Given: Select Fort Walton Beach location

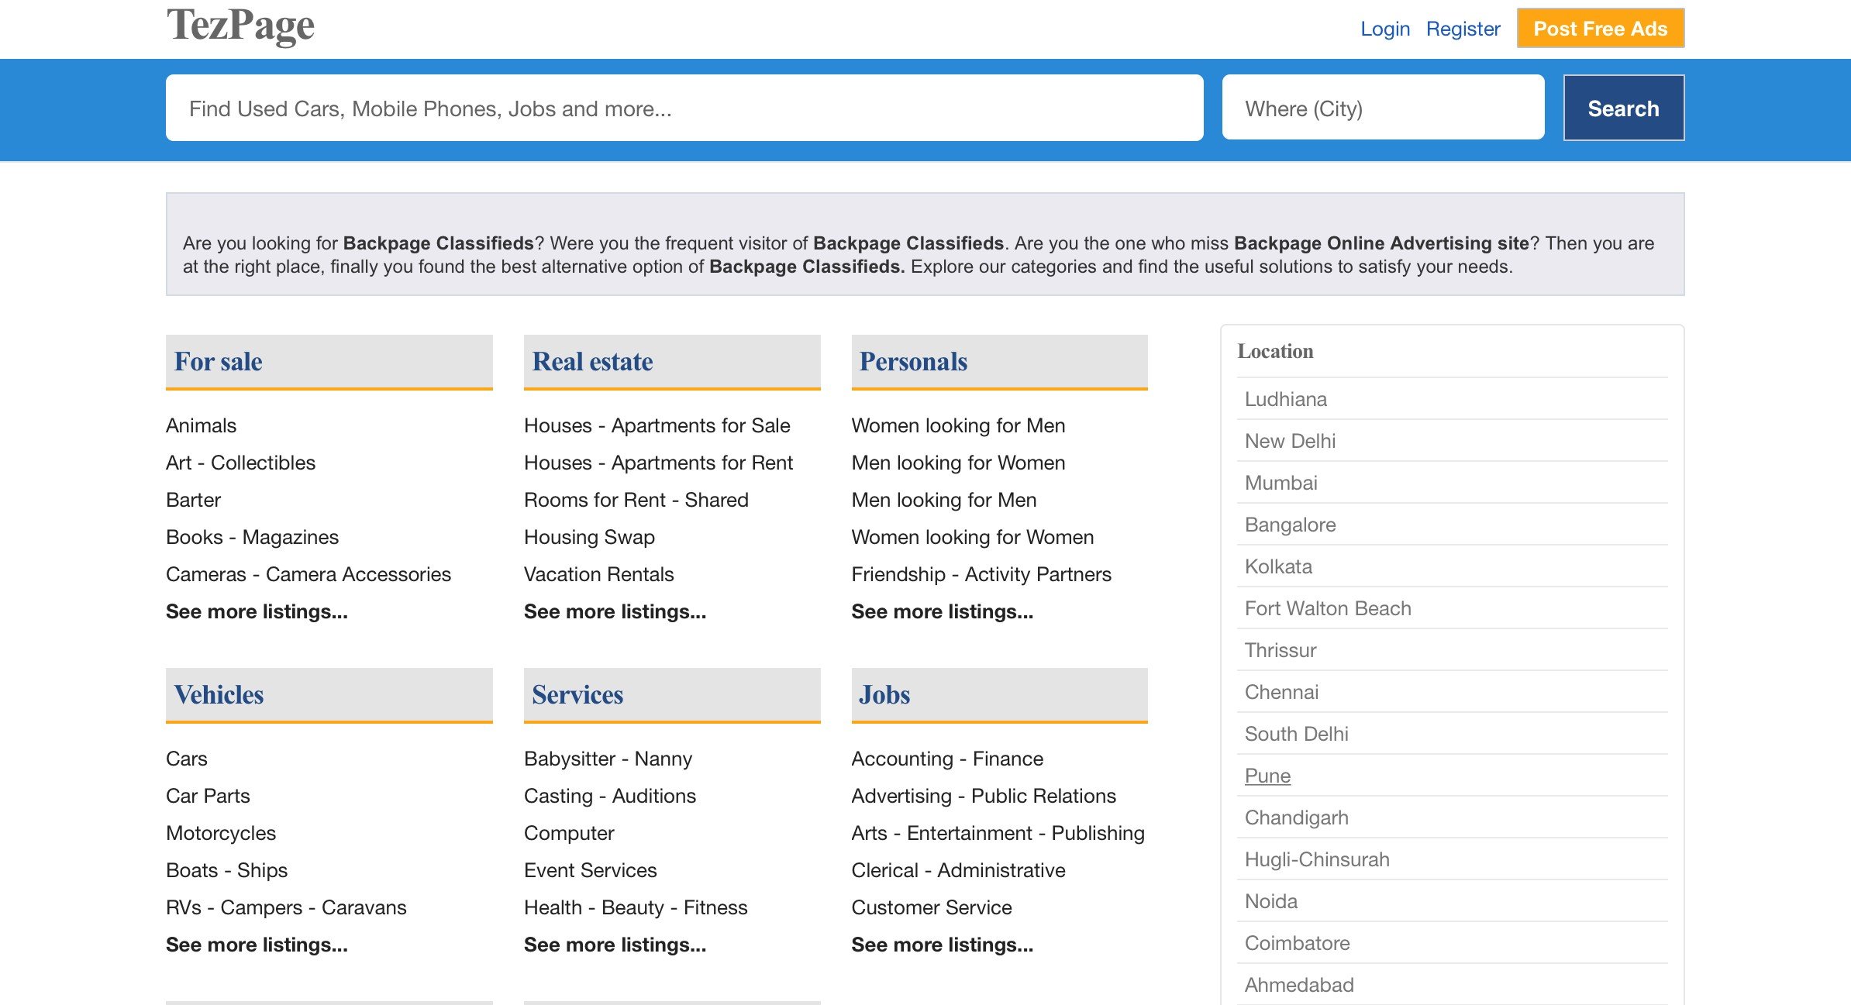Looking at the screenshot, I should coord(1328,607).
